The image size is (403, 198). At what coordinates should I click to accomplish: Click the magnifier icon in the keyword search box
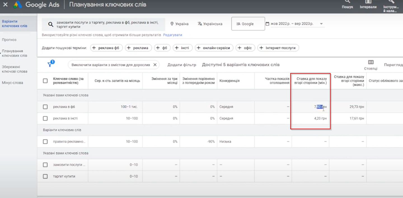(x=51, y=25)
